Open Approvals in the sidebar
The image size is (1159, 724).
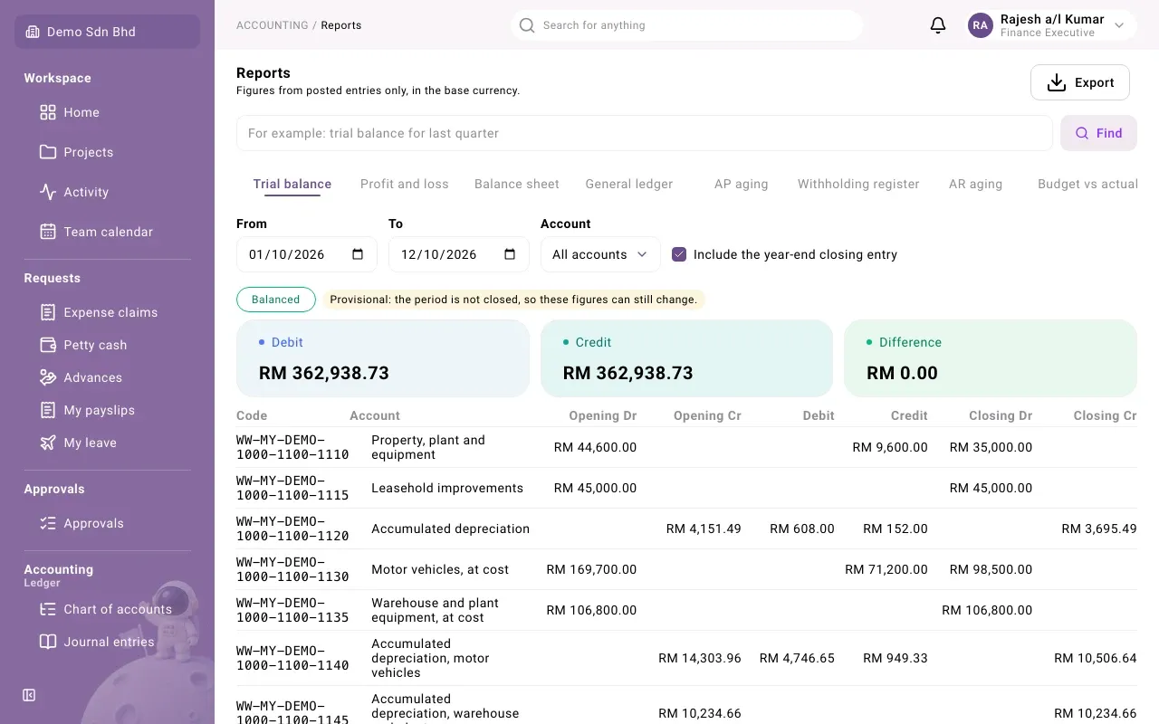pos(94,523)
